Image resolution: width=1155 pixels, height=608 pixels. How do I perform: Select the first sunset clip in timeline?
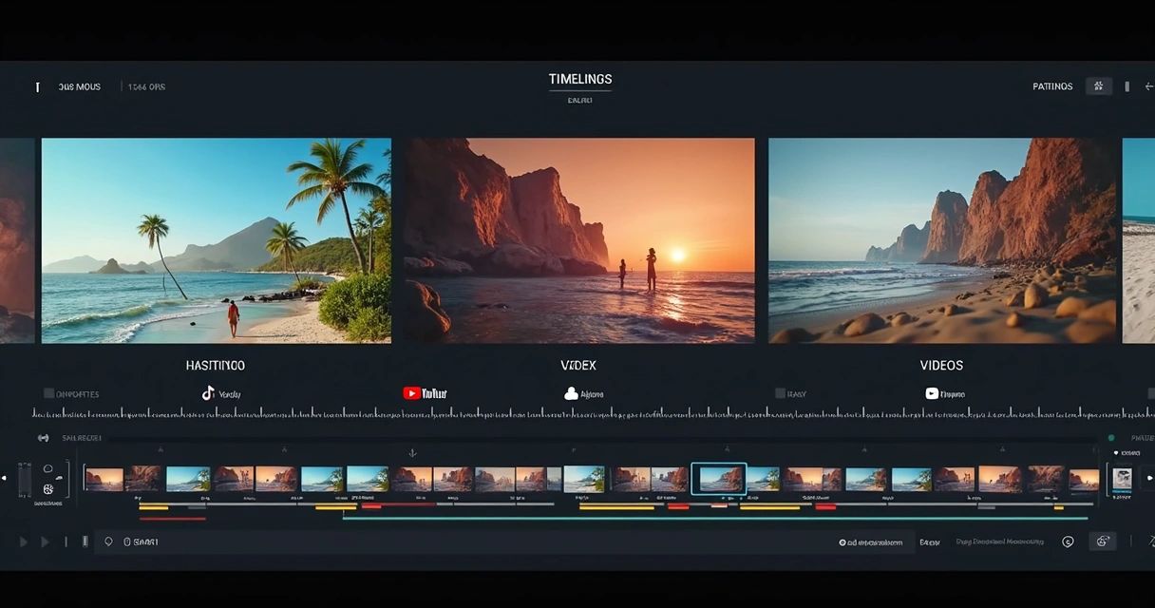(104, 479)
